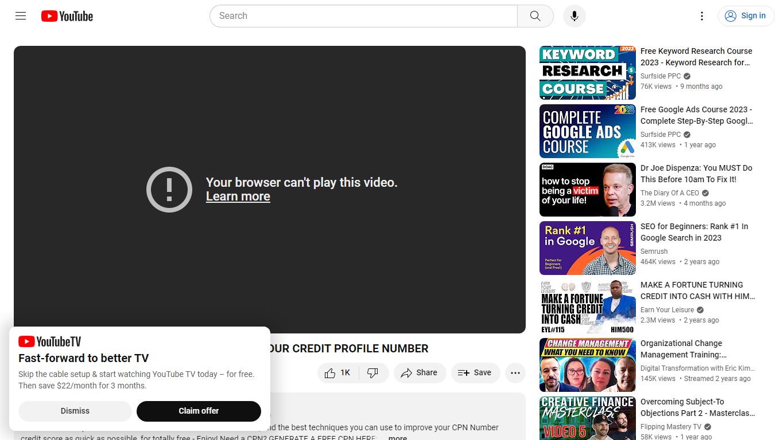
Task: Open SEO for Beginners video title
Action: point(694,232)
